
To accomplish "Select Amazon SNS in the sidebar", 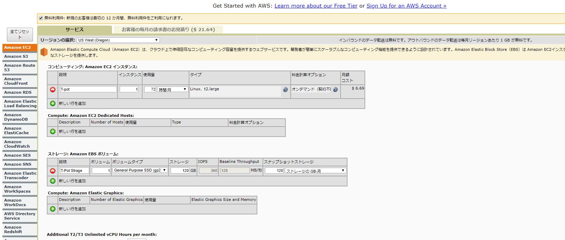I will pyautogui.click(x=20, y=165).
